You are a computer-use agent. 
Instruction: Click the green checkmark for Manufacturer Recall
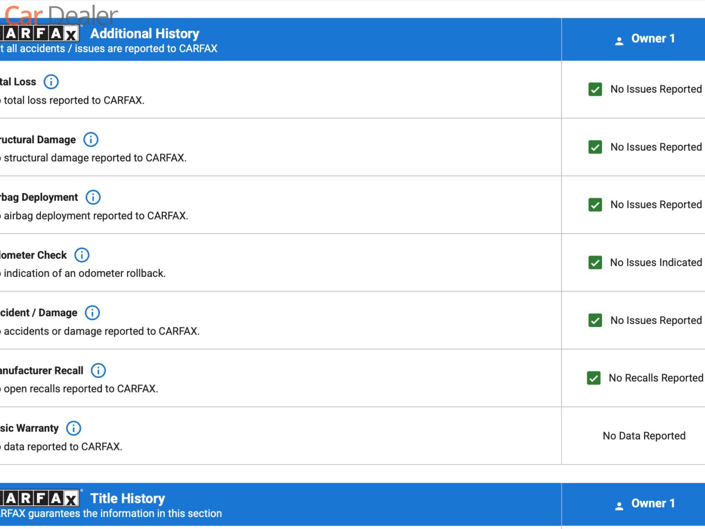point(594,378)
